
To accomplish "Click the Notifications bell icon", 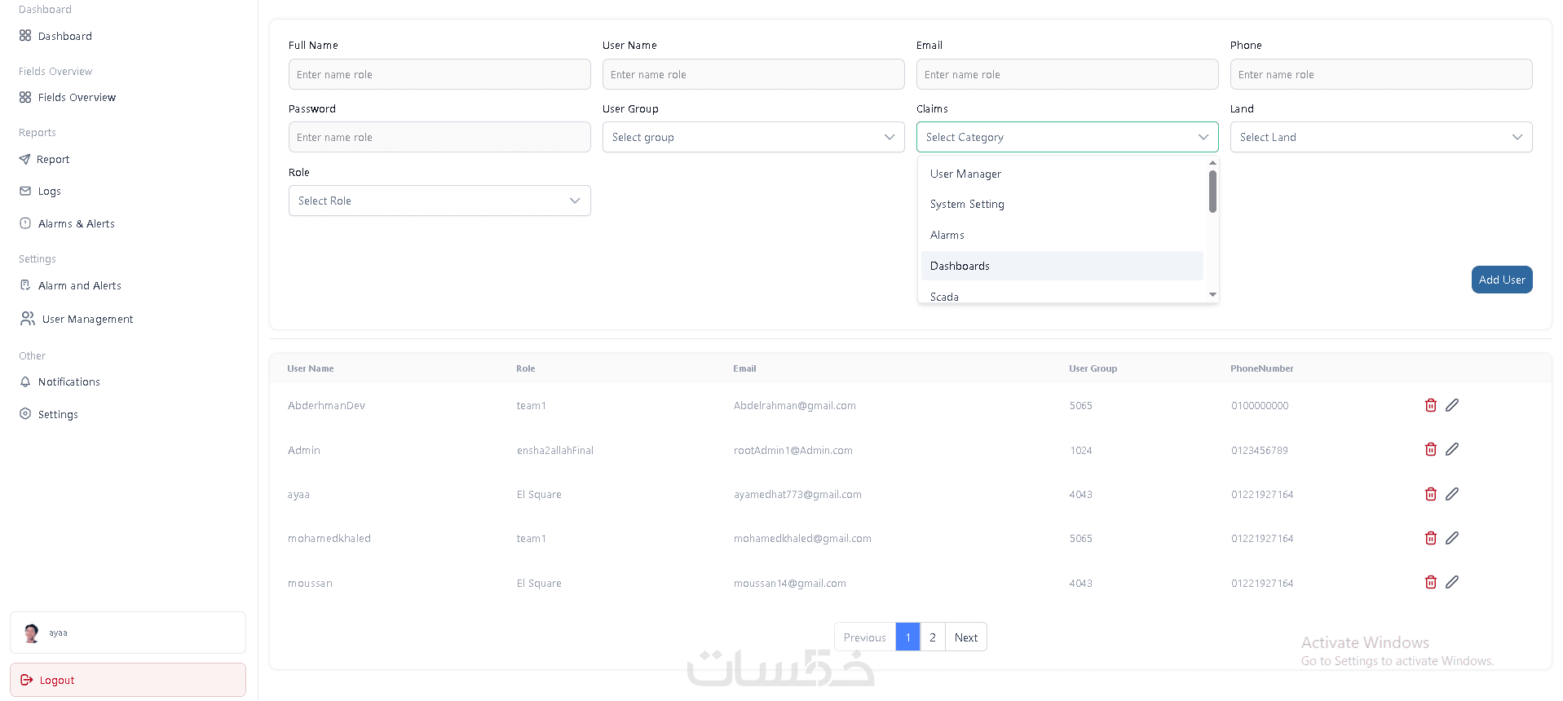I will pyautogui.click(x=25, y=381).
